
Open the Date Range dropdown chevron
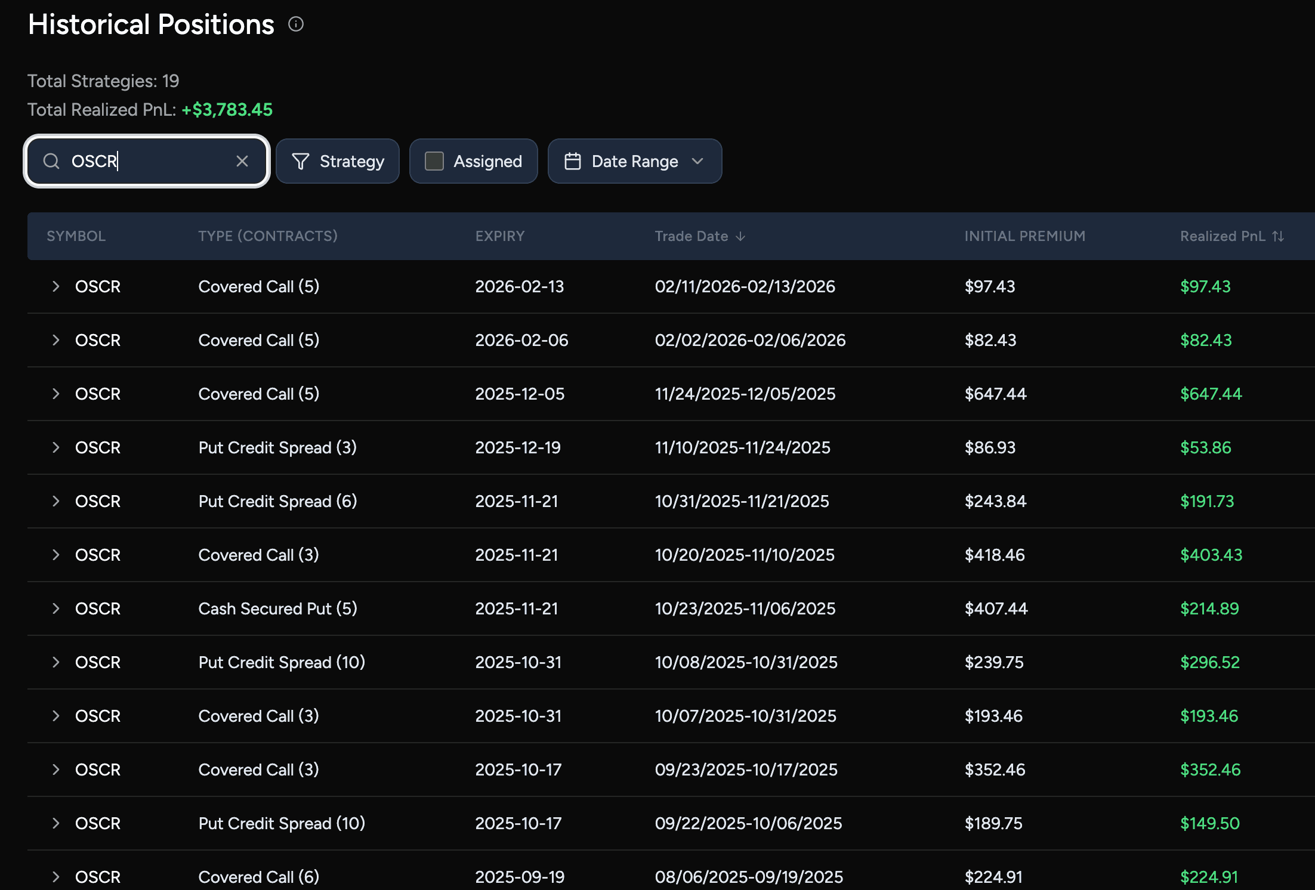[697, 161]
